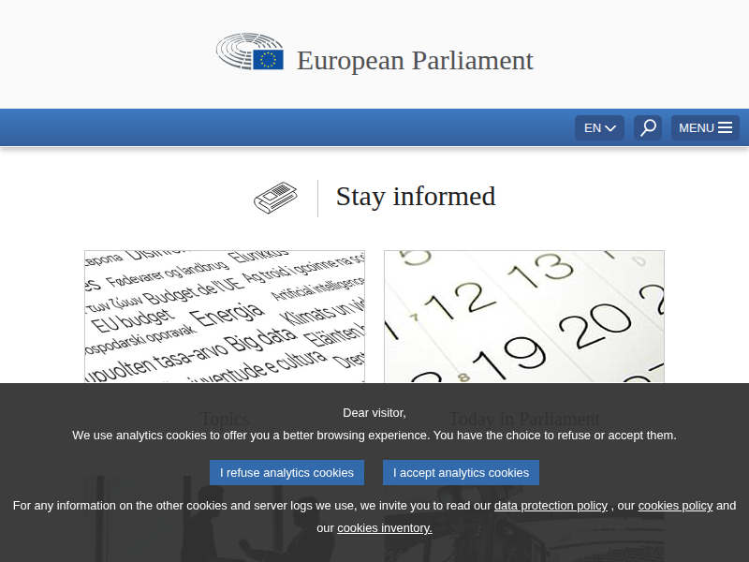749x562 pixels.
Task: Open the cookies policy link
Action: [675, 505]
